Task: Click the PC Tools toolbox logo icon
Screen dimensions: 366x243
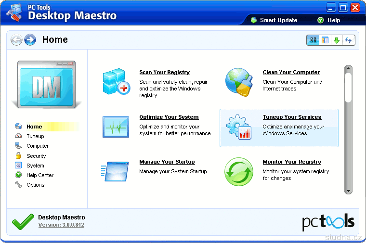Action: coord(14,13)
